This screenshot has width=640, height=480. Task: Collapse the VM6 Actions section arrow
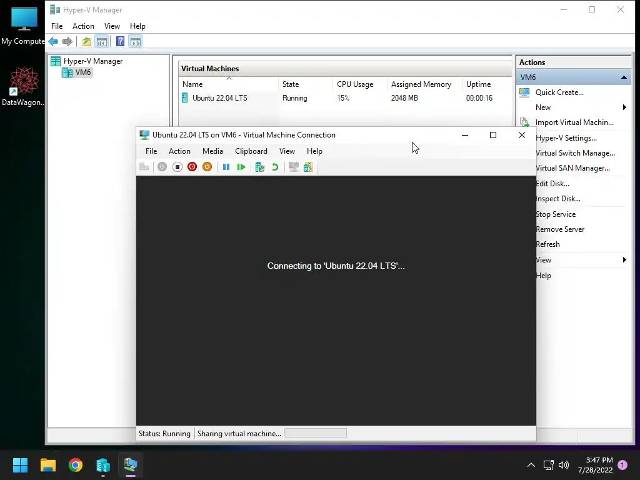(624, 77)
